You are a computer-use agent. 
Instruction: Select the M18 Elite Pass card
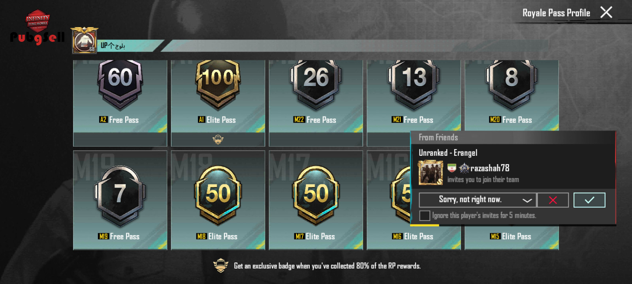point(218,200)
